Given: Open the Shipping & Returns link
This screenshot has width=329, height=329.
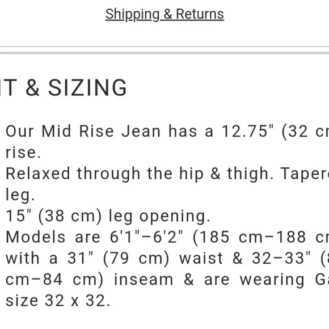Looking at the screenshot, I should tap(164, 15).
